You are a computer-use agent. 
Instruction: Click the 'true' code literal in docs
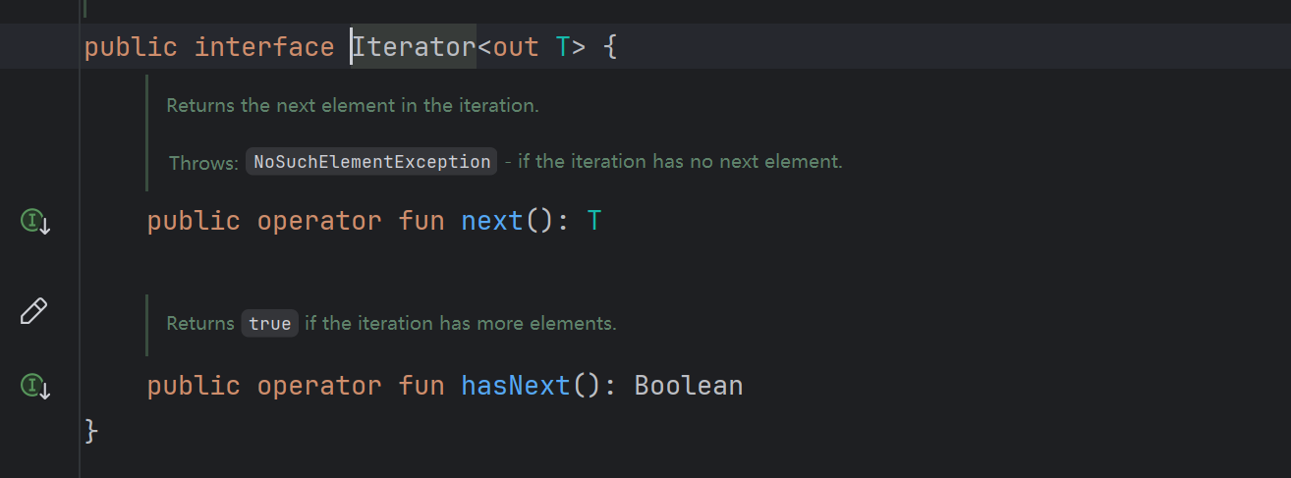click(x=270, y=323)
